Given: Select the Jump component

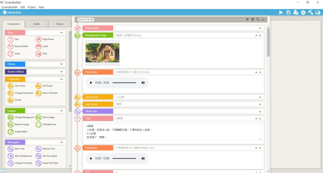Looking at the screenshot, I should coord(14,54).
